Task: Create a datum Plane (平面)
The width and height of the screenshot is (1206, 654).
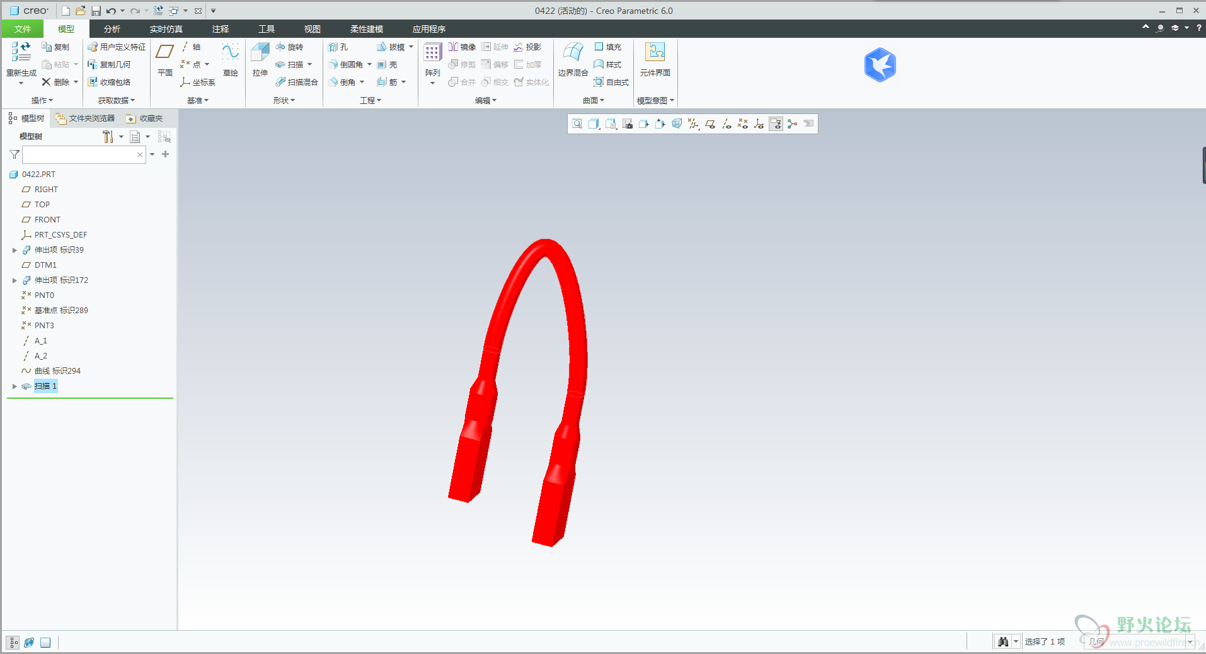Action: [x=165, y=60]
